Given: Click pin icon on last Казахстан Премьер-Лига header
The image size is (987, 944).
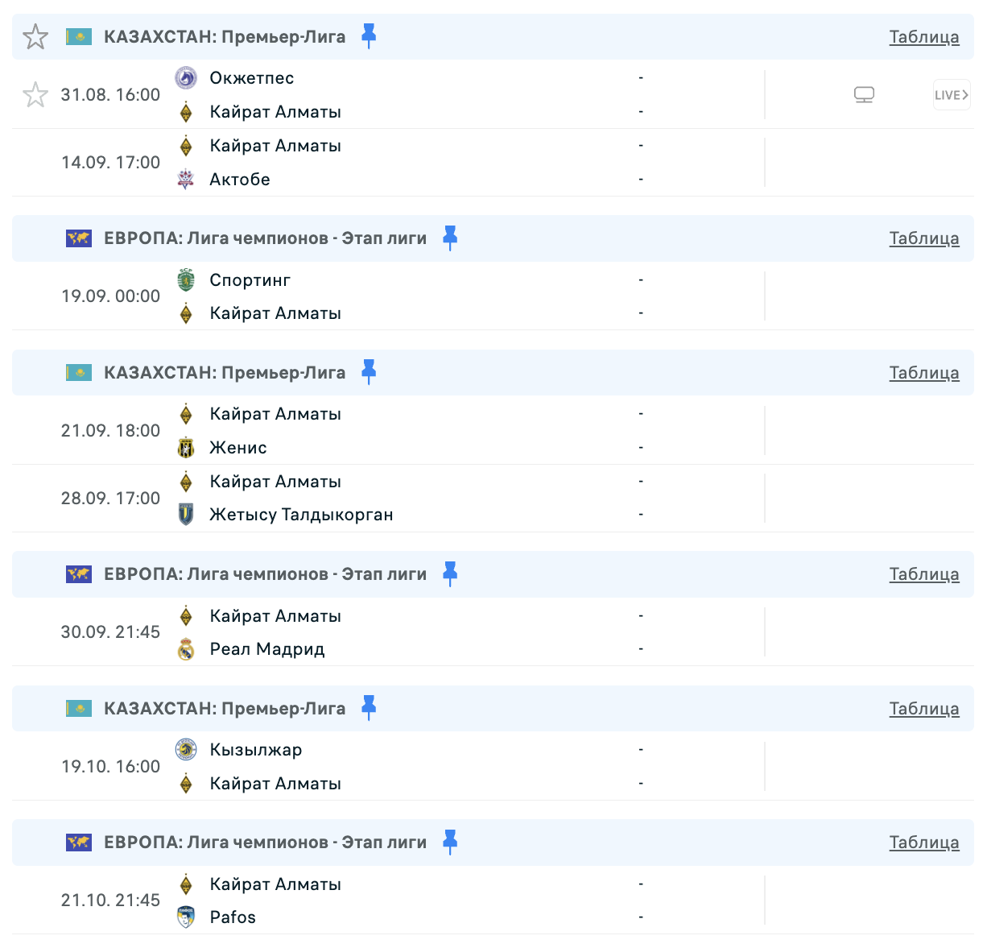Looking at the screenshot, I should [x=369, y=707].
